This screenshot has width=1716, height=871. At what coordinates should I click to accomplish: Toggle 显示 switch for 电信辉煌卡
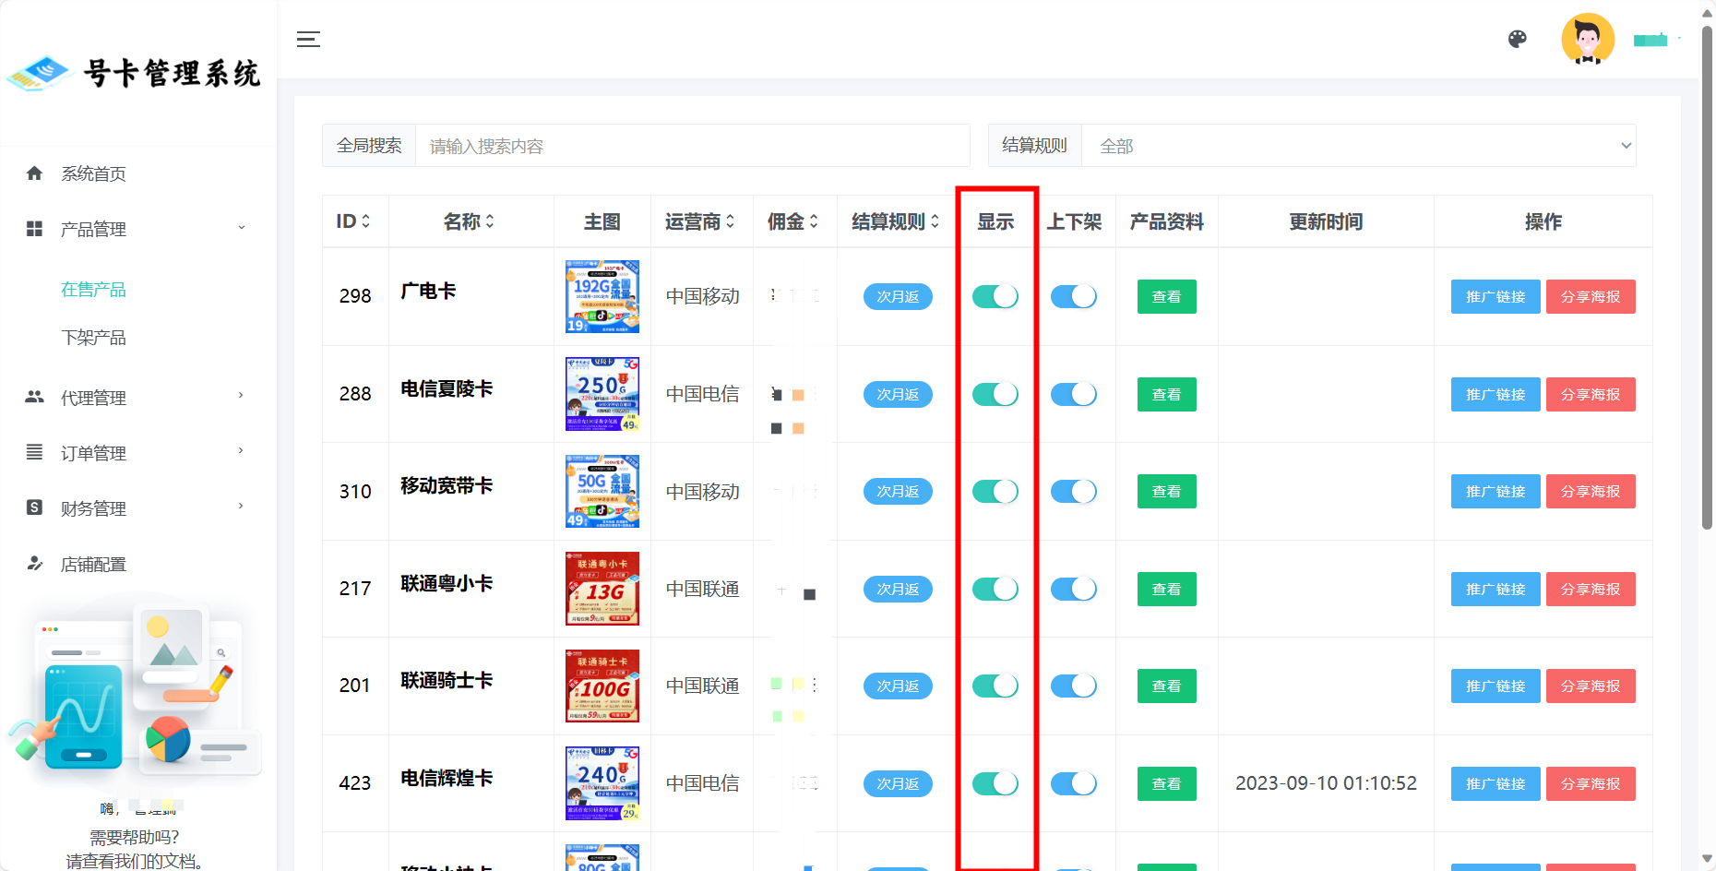[x=995, y=783]
